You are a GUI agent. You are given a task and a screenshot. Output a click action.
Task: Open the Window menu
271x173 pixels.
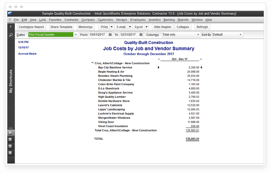point(197,20)
